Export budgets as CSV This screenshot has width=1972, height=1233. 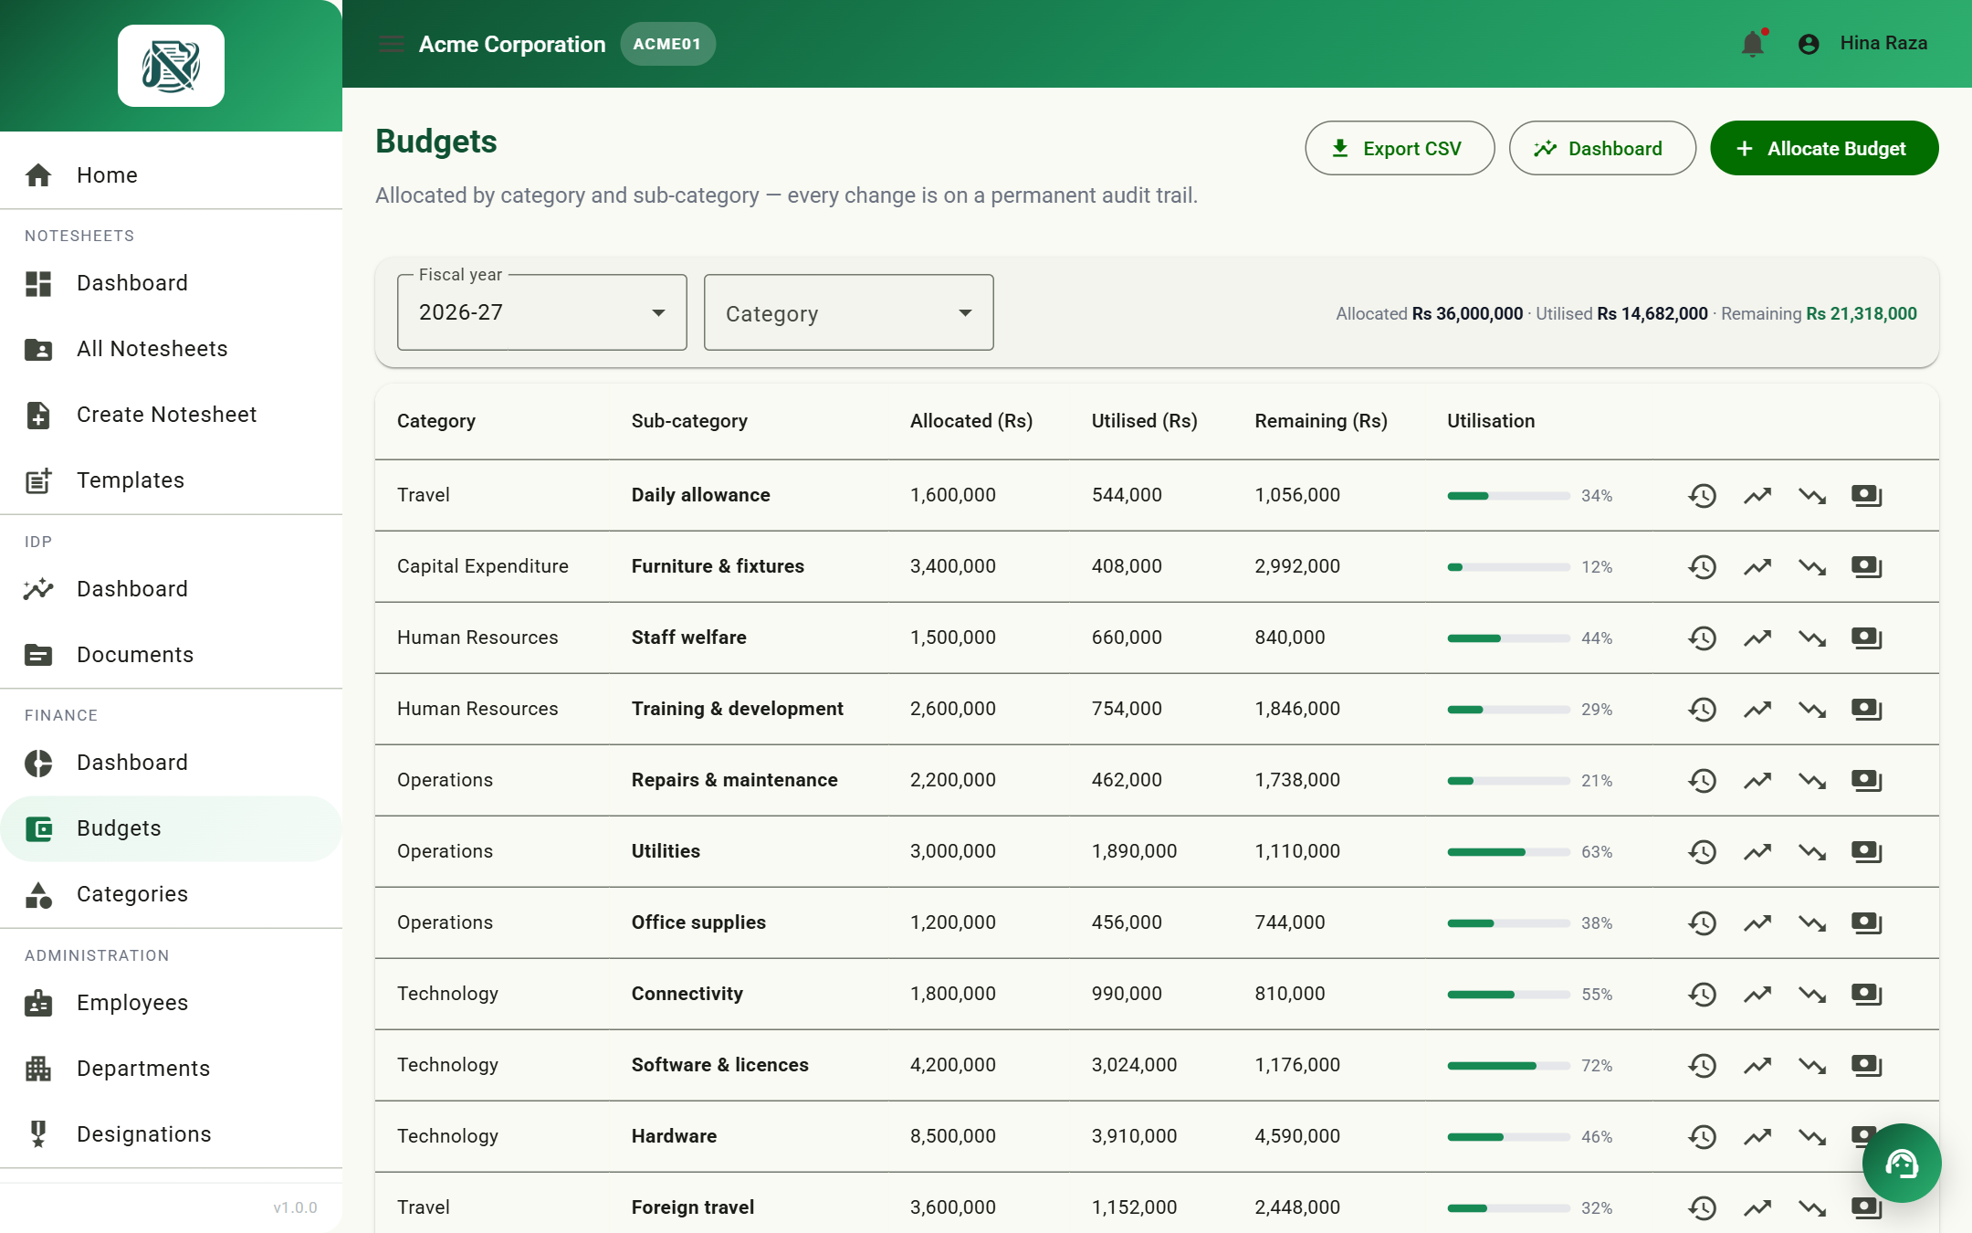point(1400,148)
